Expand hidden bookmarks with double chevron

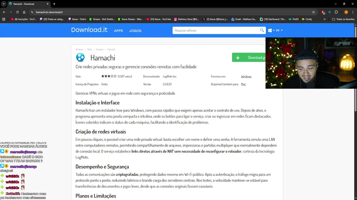pos(324,19)
